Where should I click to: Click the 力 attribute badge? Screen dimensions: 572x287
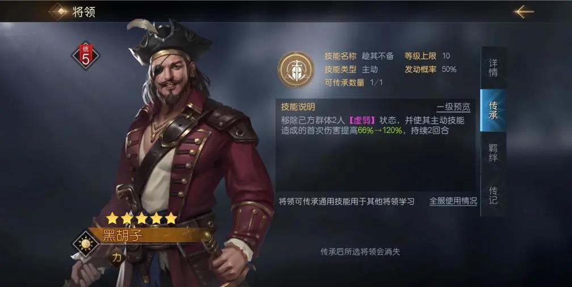116,258
